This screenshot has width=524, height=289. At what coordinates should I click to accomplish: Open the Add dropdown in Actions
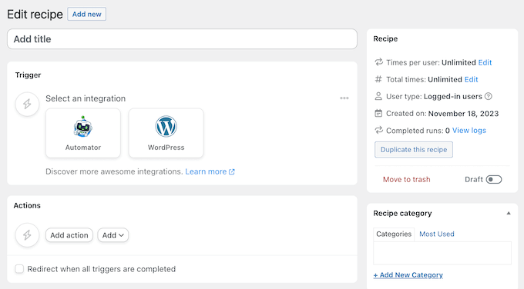pos(113,235)
